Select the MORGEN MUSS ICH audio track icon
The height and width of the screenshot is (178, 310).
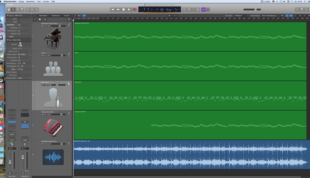[x=53, y=157]
